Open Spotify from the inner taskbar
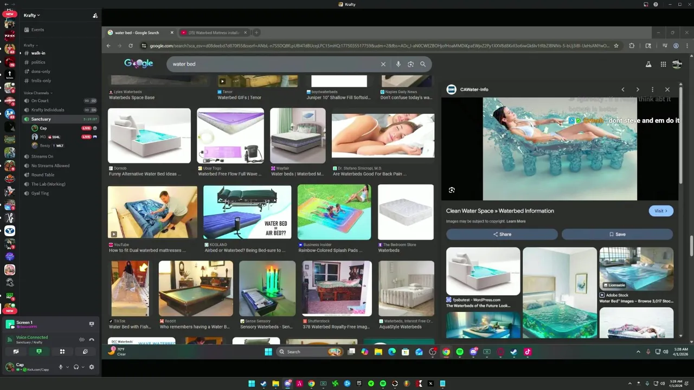The height and width of the screenshot is (390, 694). point(460,352)
